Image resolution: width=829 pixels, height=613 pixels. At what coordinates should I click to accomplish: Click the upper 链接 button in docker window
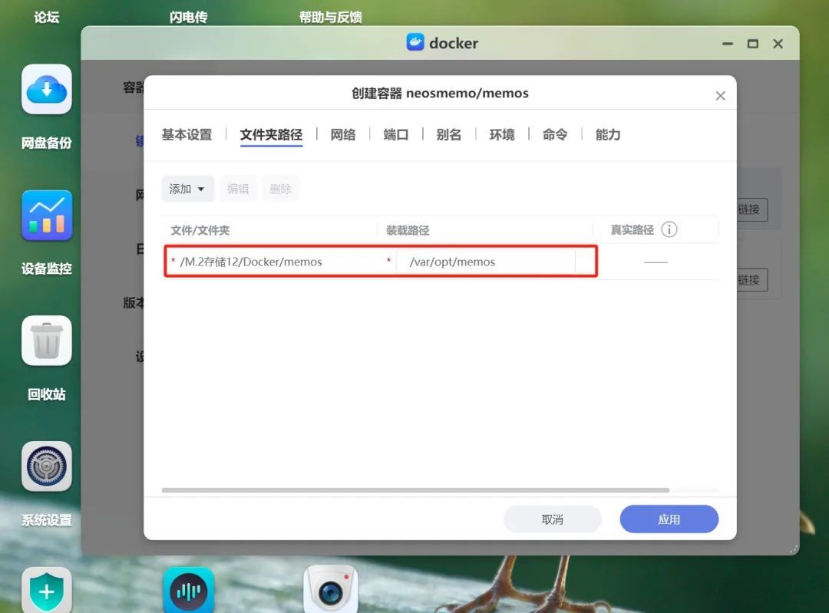coord(751,209)
